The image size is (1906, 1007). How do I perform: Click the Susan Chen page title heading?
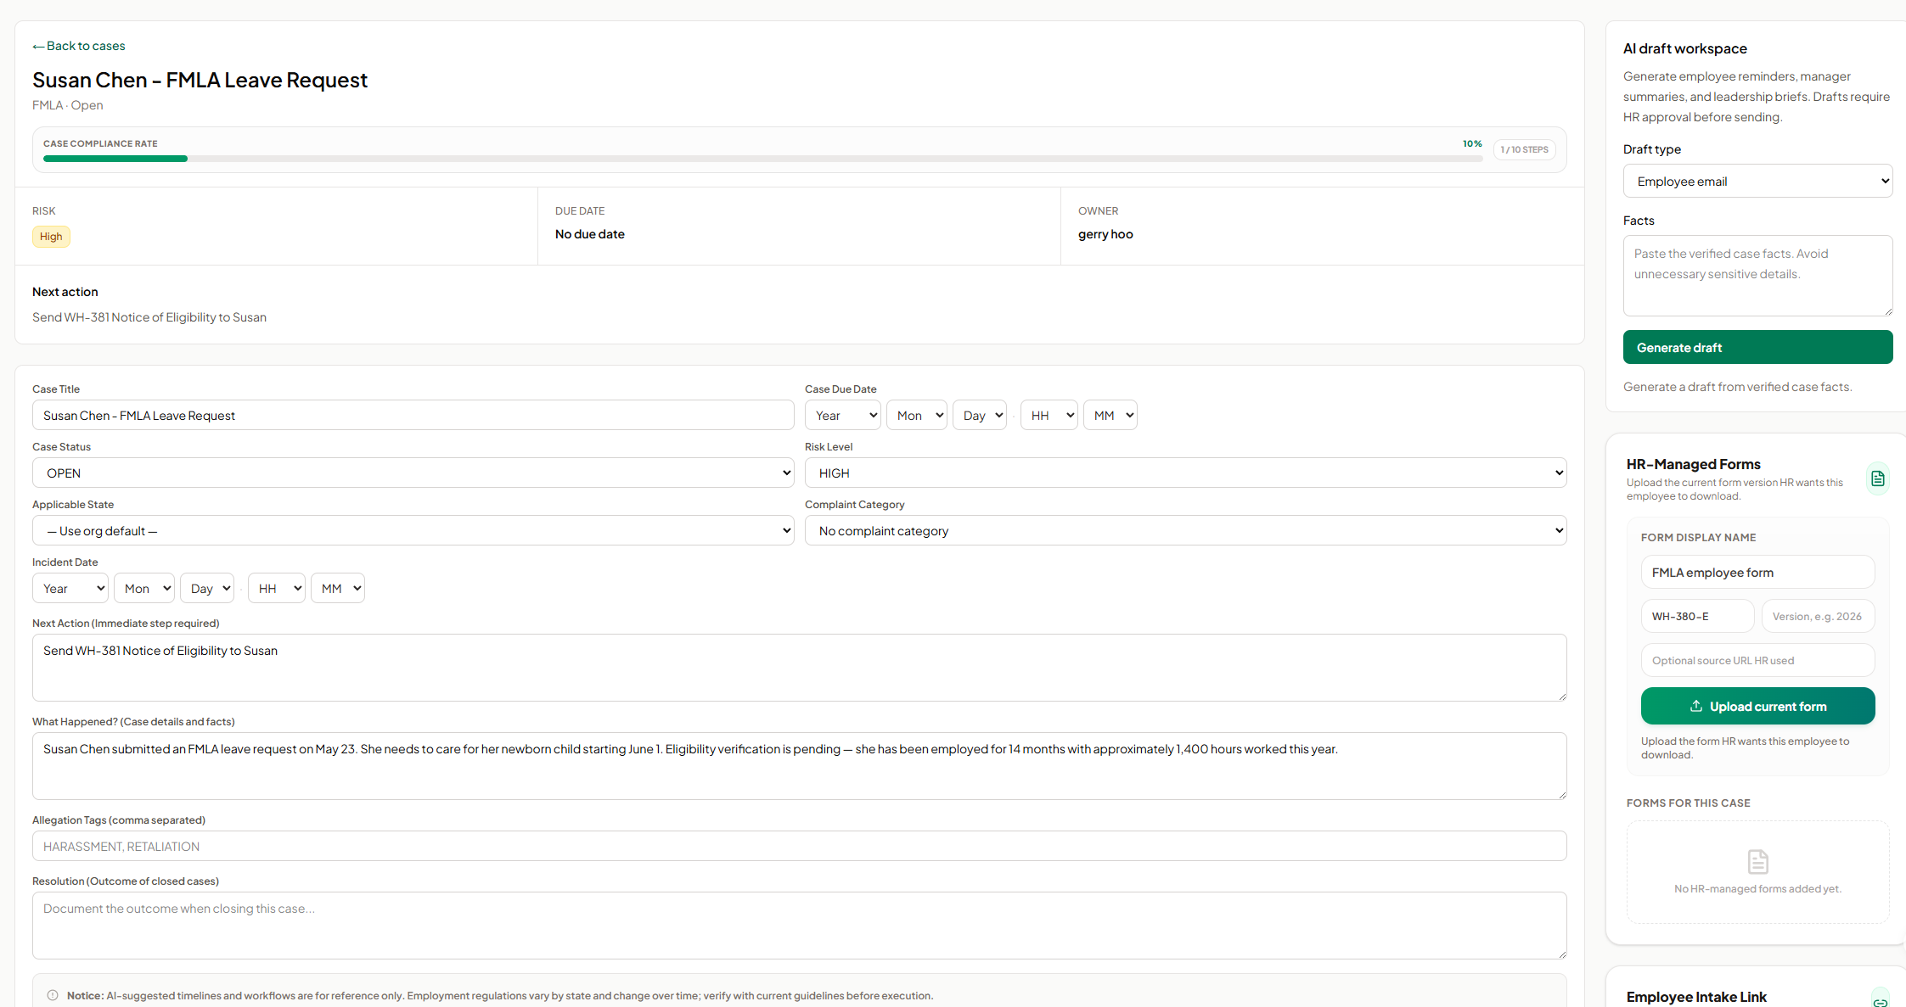click(200, 80)
